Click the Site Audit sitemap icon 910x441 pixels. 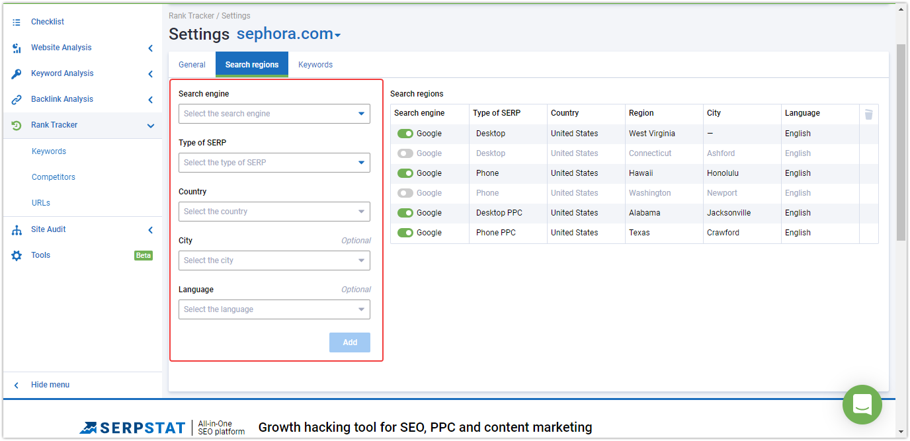pos(17,230)
